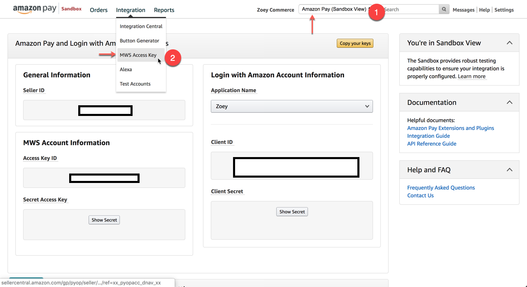Open the Amazon Pay (Sandbox View) selector
527x287 pixels.
click(x=335, y=9)
